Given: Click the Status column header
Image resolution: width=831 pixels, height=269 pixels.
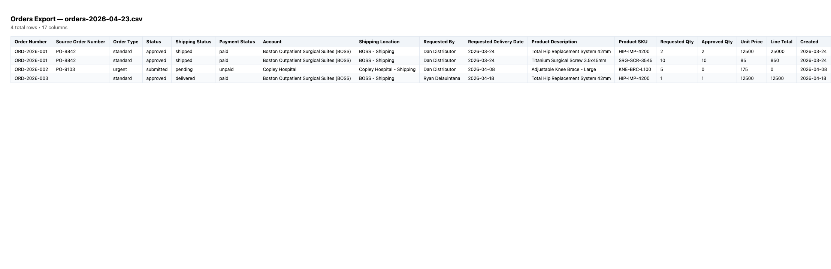Looking at the screenshot, I should coord(157,42).
